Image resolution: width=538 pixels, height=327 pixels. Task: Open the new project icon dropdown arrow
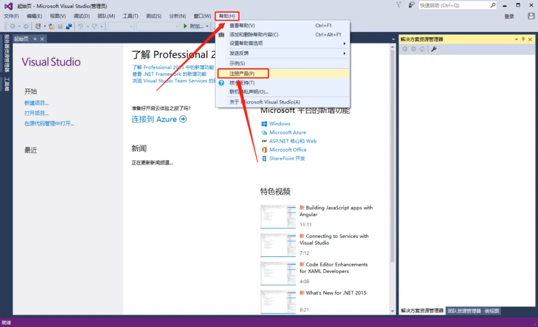coord(45,26)
